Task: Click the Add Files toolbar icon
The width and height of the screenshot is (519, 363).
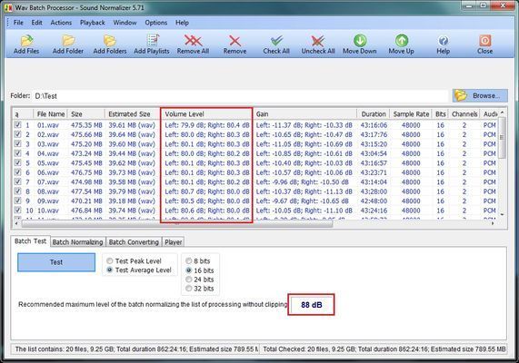Action: [x=26, y=44]
